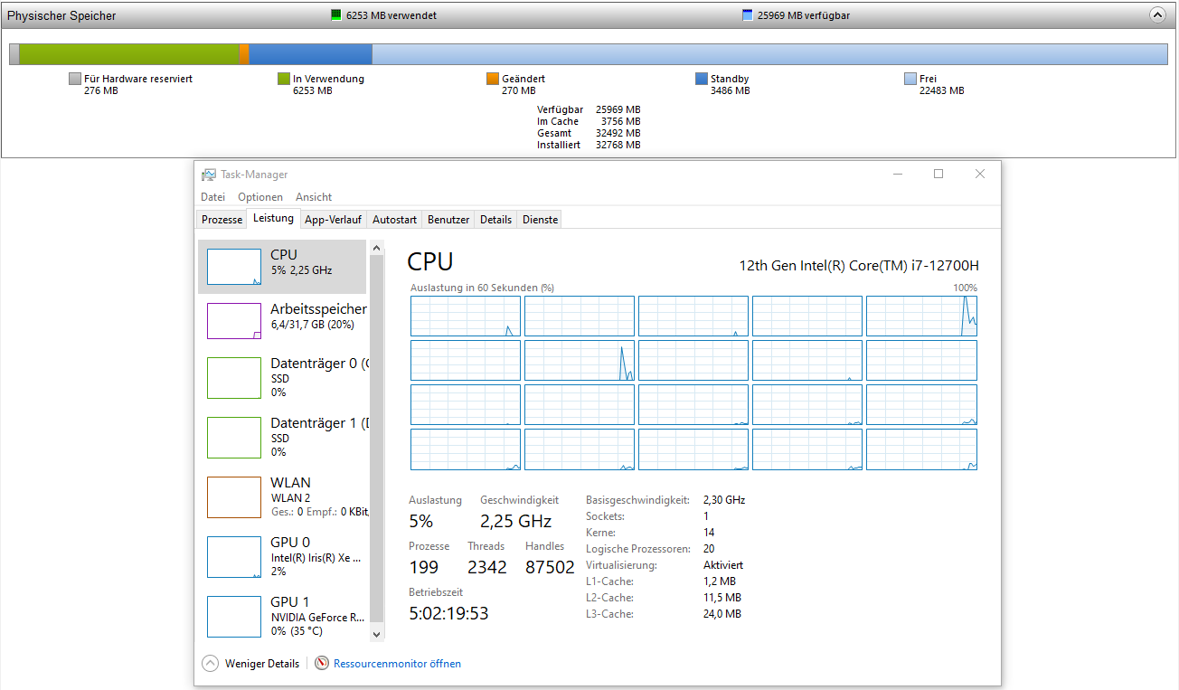Viewport: 1179px width, 690px height.
Task: Click the Prozesse count 199
Action: pos(423,568)
